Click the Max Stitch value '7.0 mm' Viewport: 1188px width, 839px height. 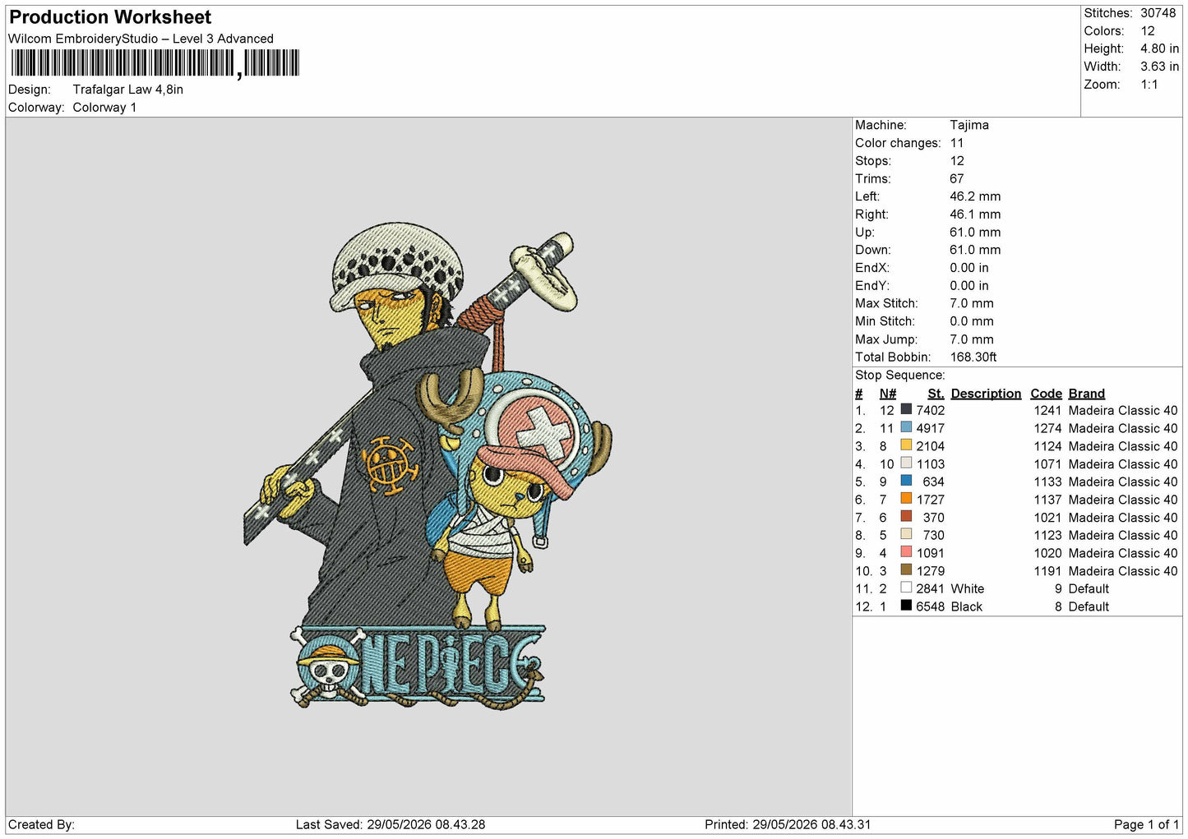tap(971, 303)
